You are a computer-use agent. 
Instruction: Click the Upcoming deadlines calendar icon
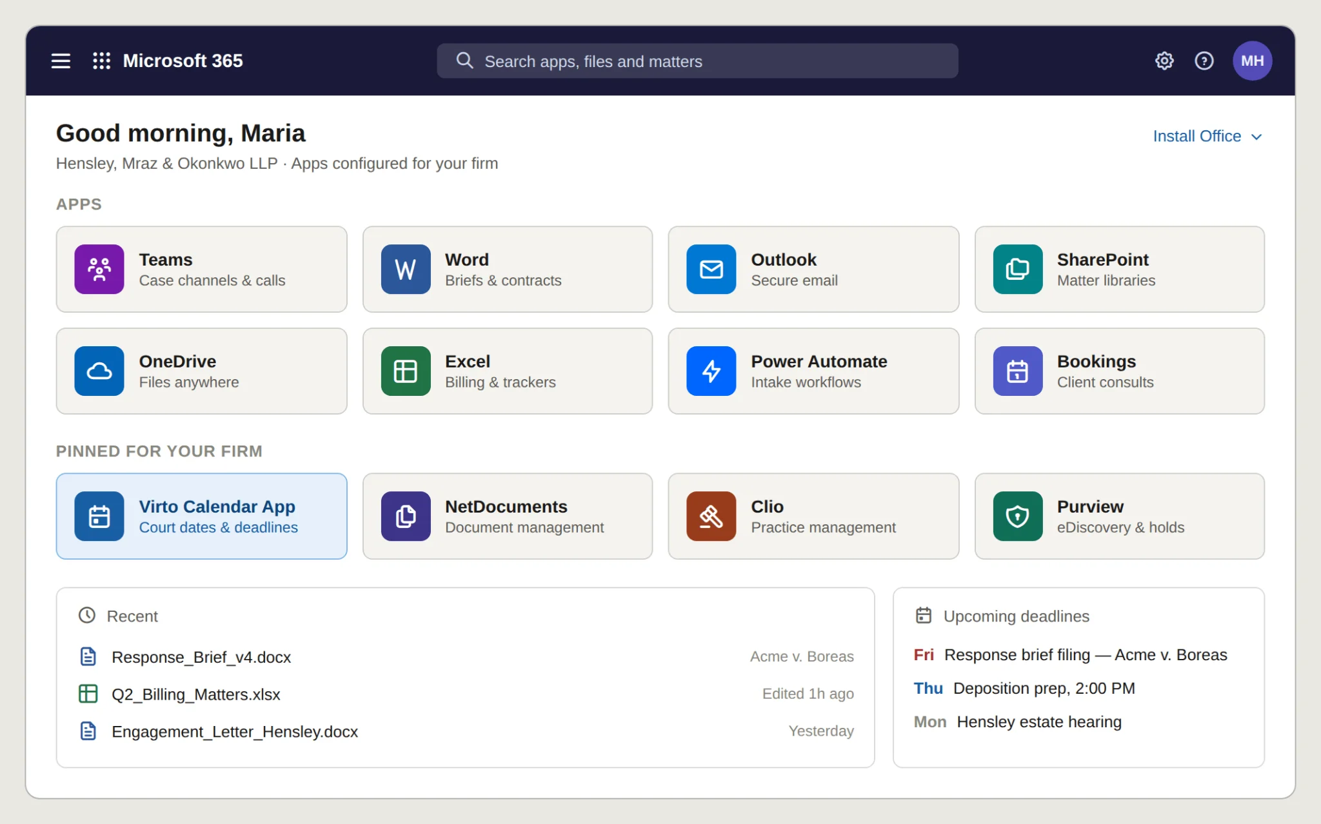point(924,615)
